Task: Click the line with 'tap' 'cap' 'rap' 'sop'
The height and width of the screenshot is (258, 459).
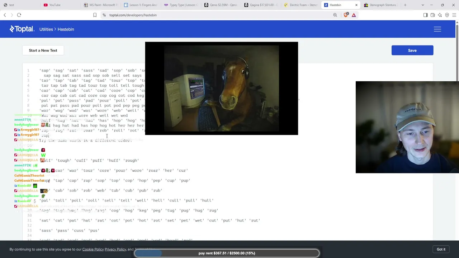Action: (115, 180)
